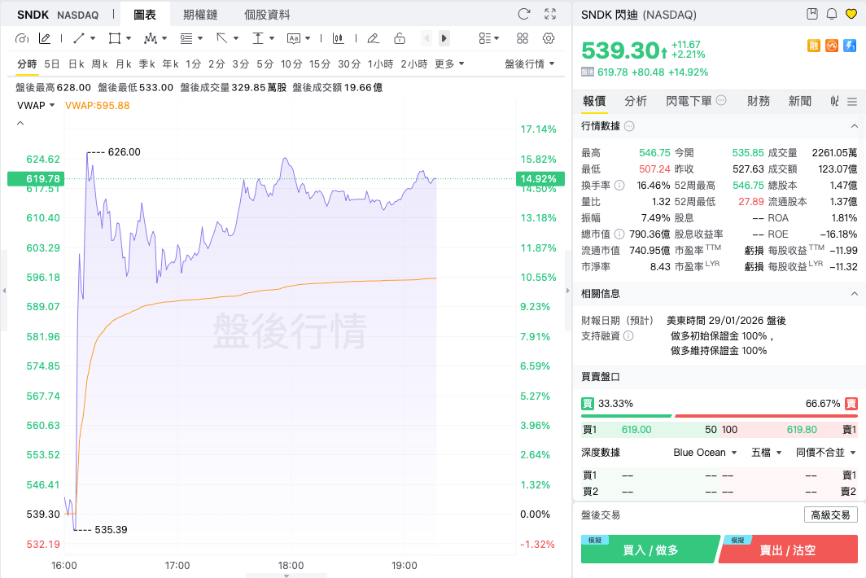Screen dimensions: 866x578
Task: Click the 高級交易 button
Action: 831,515
